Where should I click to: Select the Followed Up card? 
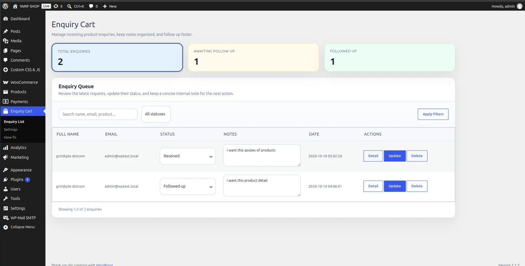(390, 57)
